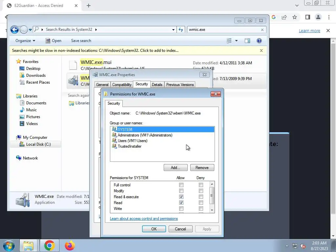Viewport: 336px width, 252px height.
Task: Open recent pages dropdown next to forward button
Action: click(x=31, y=30)
